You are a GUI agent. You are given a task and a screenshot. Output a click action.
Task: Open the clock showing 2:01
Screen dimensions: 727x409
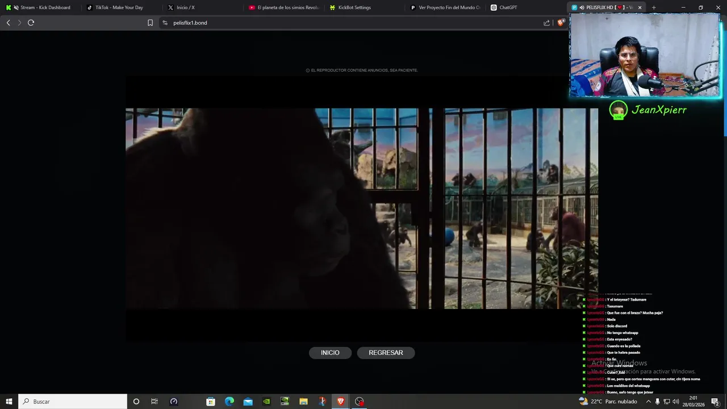(x=693, y=401)
